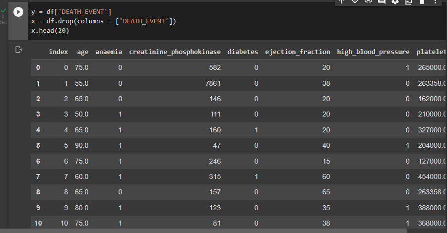Click the 'age' column header
The height and width of the screenshot is (233, 447).
(83, 52)
